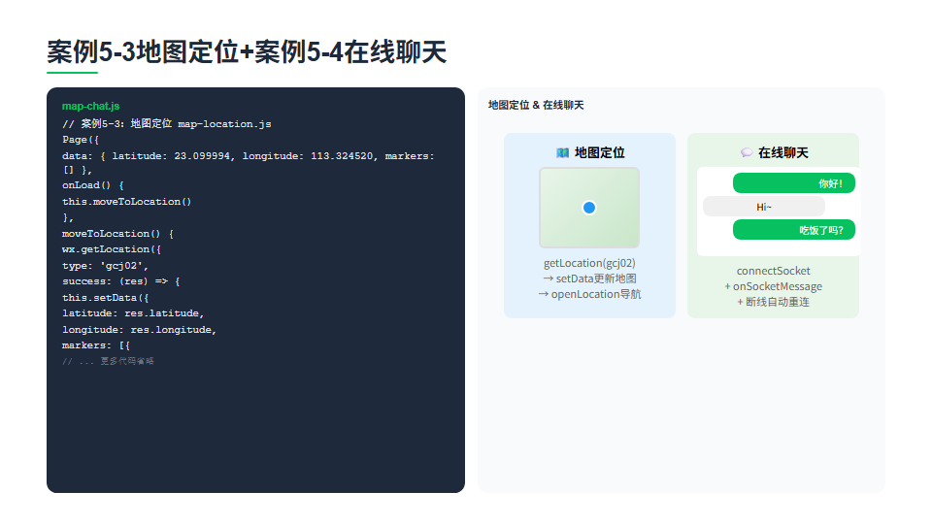Click the this.setData({ code line
932x524 pixels.
tap(105, 298)
